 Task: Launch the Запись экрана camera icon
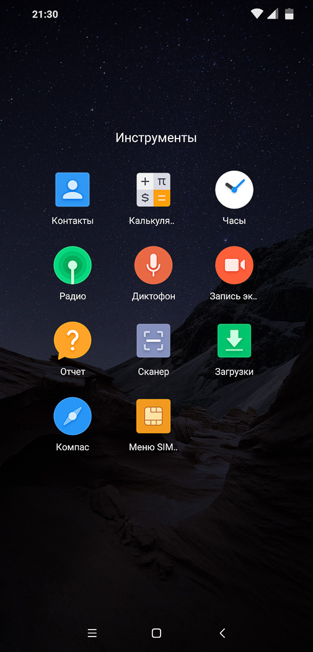234,265
